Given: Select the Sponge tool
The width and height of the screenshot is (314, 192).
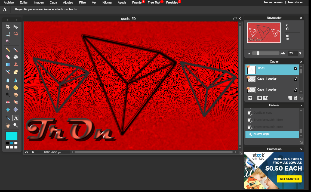Looking at the screenshot, I should [16, 88].
